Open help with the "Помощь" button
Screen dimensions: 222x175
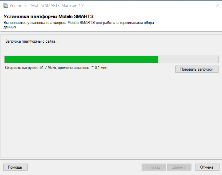[15, 167]
